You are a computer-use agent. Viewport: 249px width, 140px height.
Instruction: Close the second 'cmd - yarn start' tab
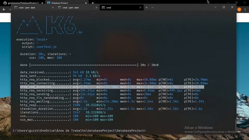(96, 8)
